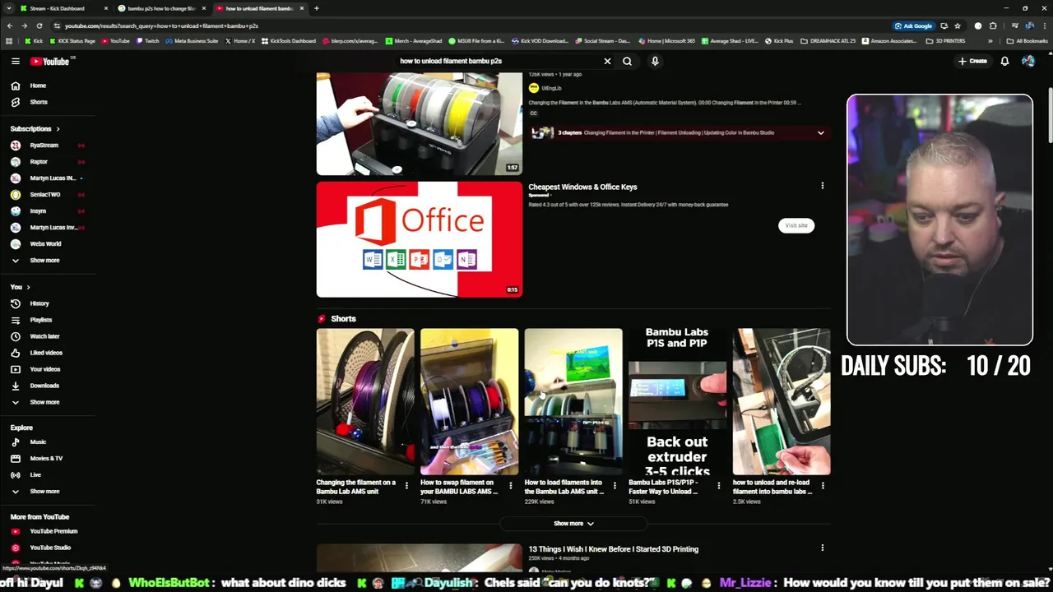Open options for Office keys ad
Viewport: 1053px width, 592px height.
[x=822, y=186]
